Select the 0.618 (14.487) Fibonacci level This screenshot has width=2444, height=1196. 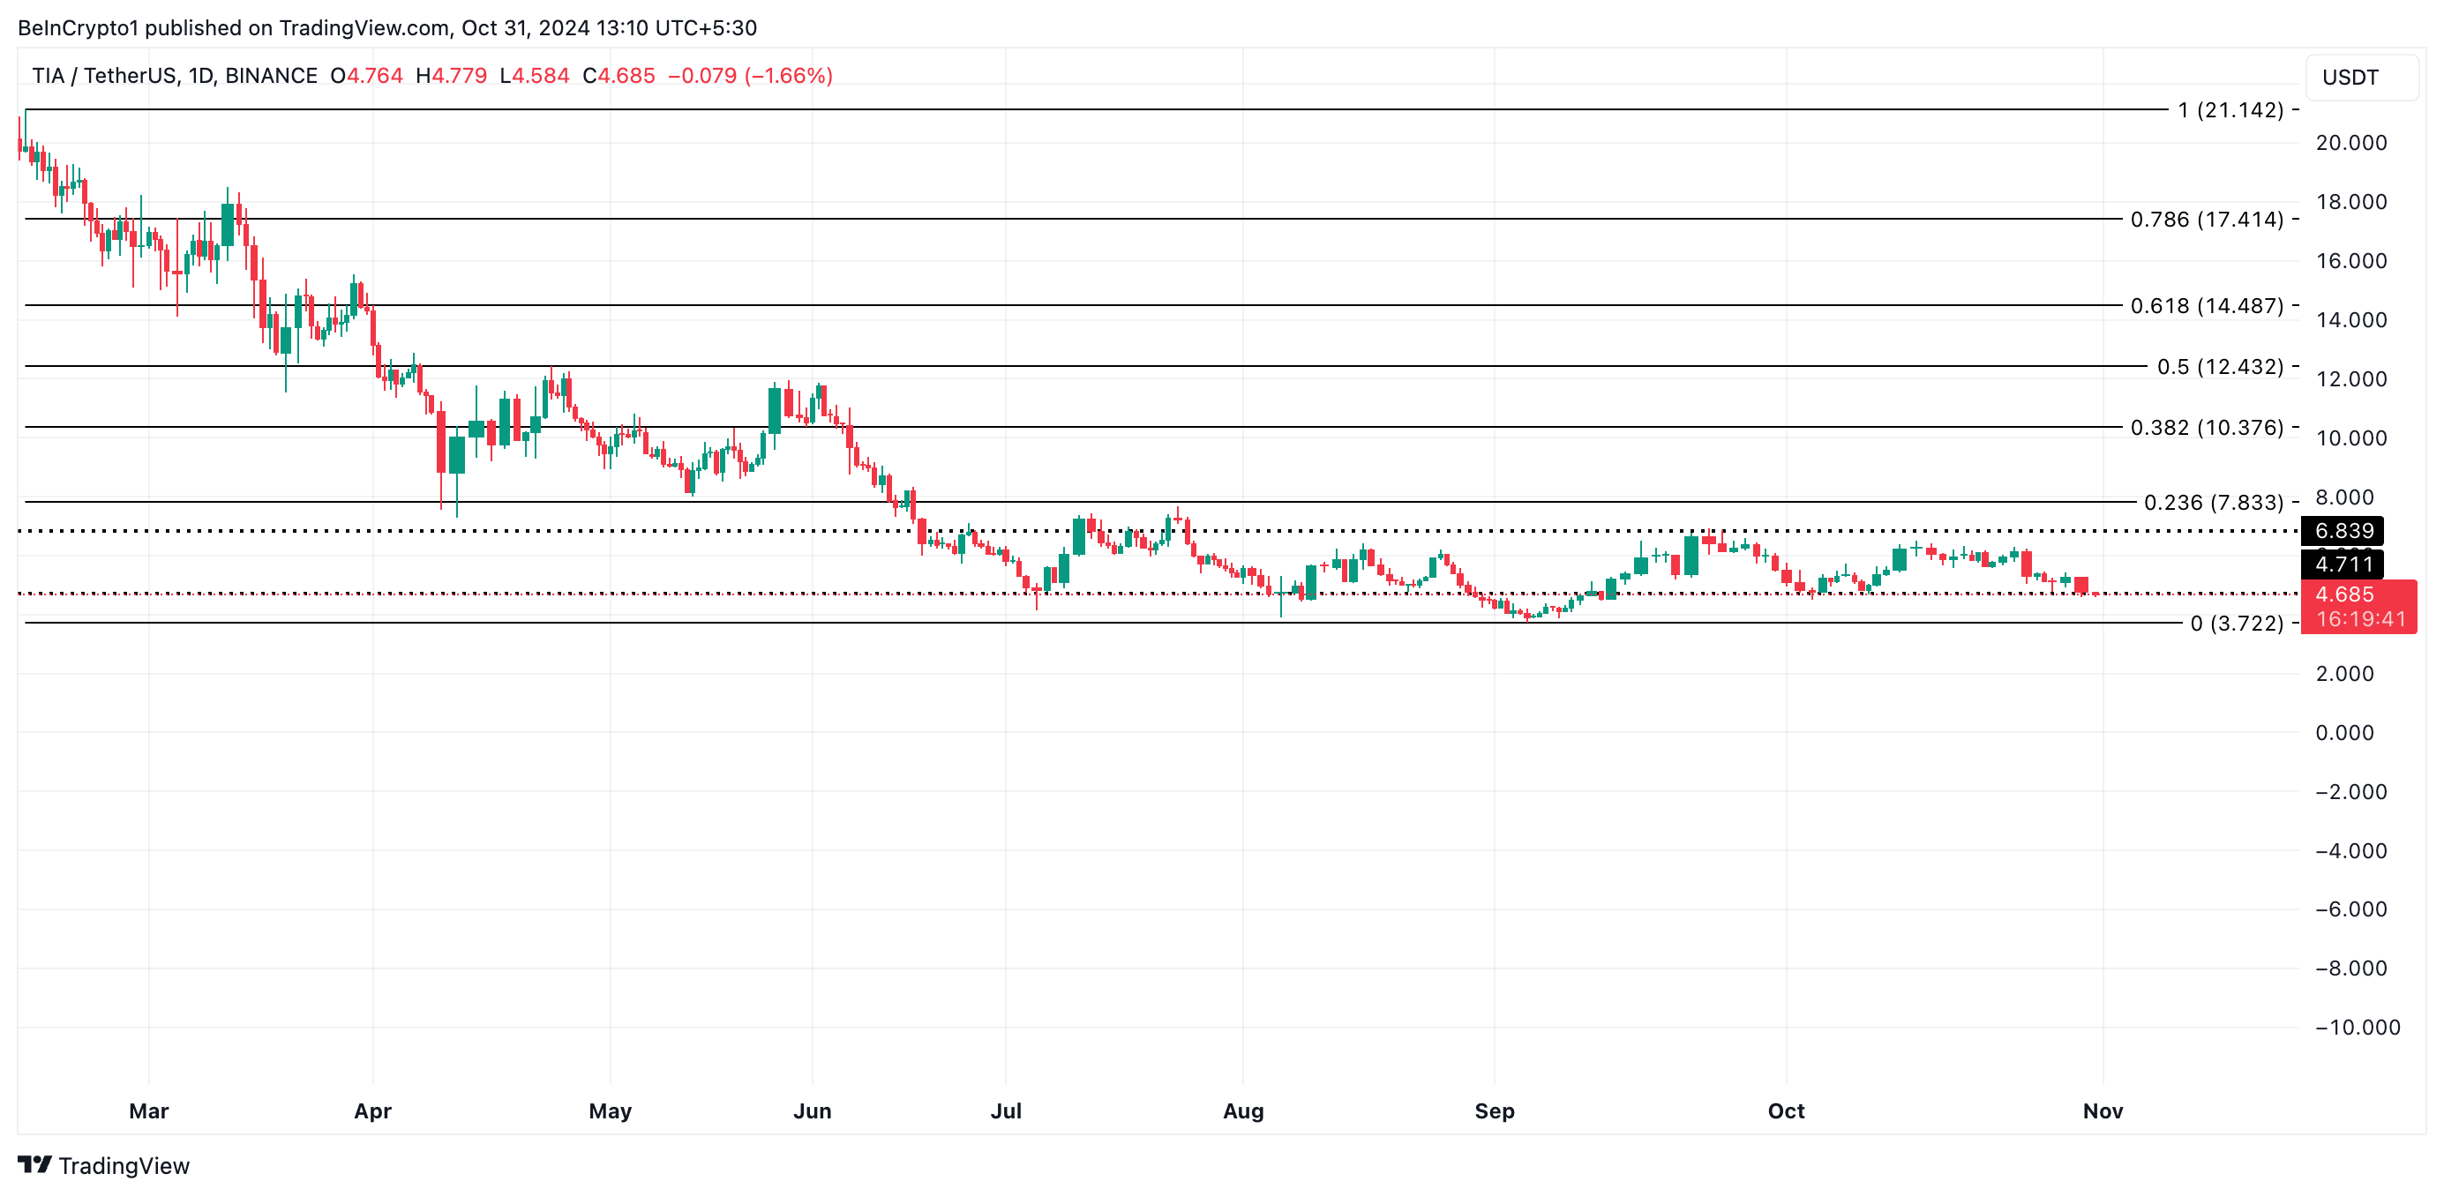2206,305
